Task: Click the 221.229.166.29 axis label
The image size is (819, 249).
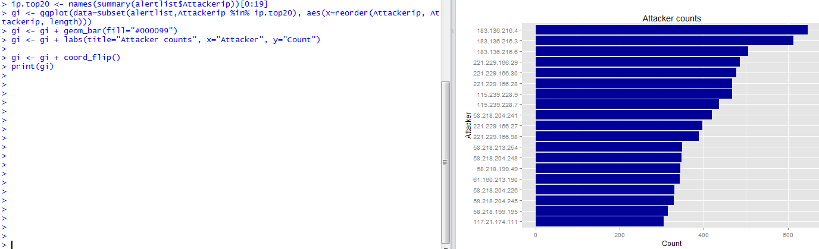Action: click(496, 62)
